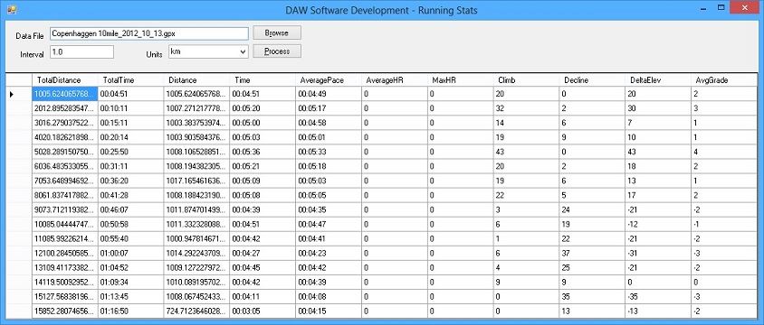764x325 pixels.
Task: Select TotalDistance cell 15127.56838196
Action: pos(65,296)
